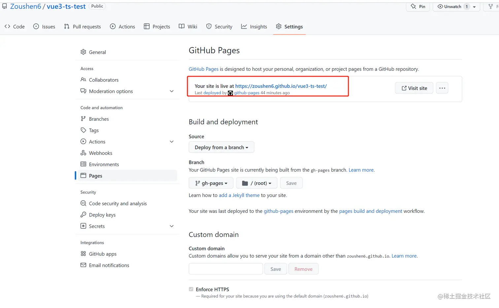Image resolution: width=499 pixels, height=308 pixels.
Task: Open the github-pages environment link
Action: (x=279, y=211)
